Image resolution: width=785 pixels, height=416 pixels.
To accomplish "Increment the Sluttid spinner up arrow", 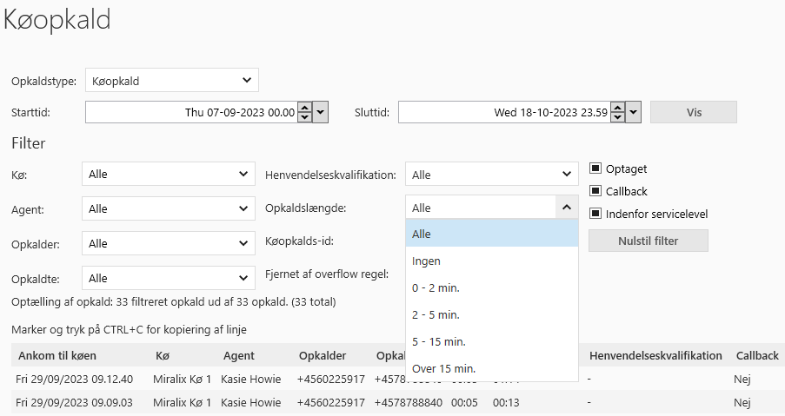I will [617, 108].
